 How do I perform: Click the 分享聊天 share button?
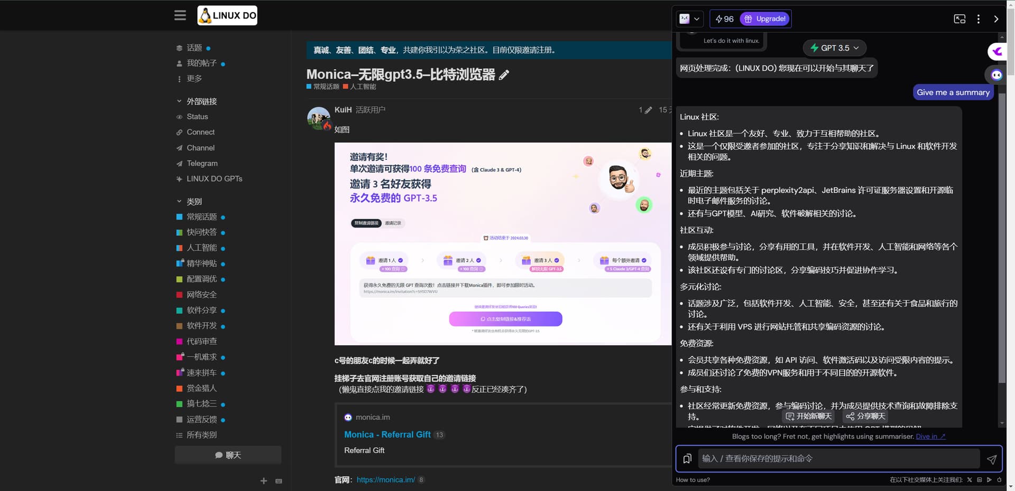click(865, 417)
